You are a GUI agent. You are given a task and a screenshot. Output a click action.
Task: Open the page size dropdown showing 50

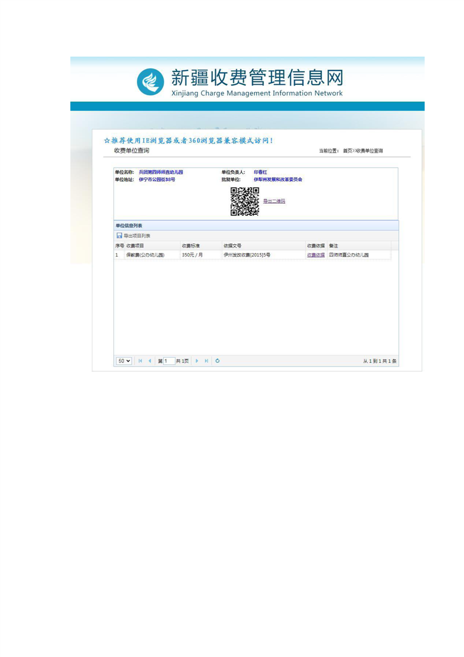(124, 361)
